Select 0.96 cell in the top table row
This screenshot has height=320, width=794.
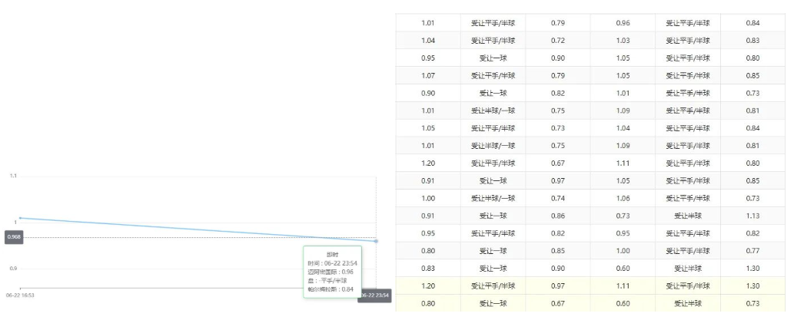(623, 23)
